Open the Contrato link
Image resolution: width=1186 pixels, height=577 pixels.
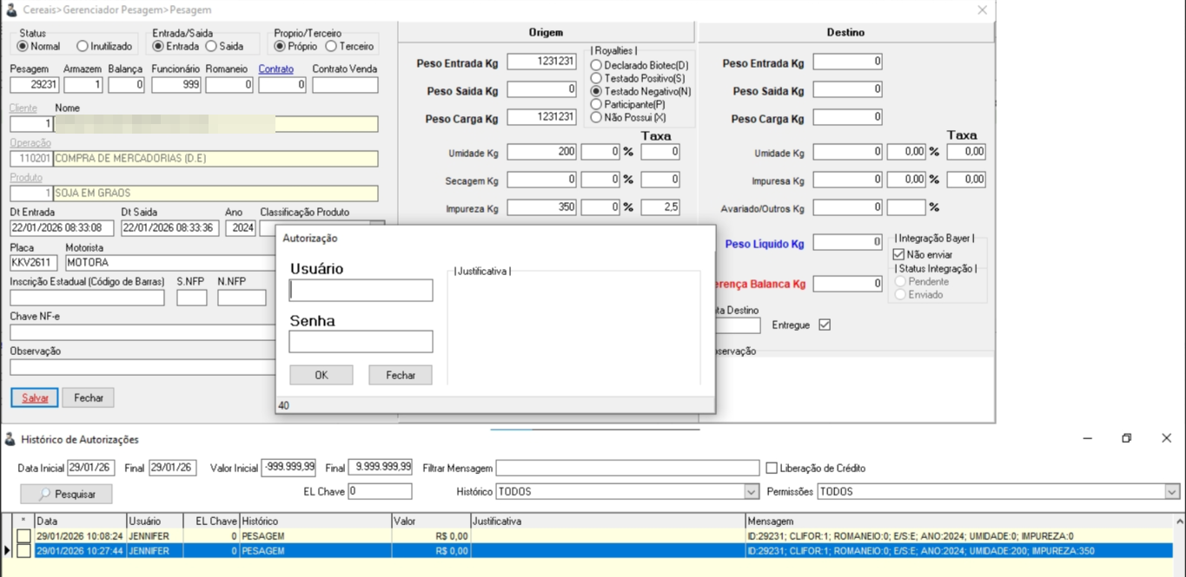[x=276, y=69]
